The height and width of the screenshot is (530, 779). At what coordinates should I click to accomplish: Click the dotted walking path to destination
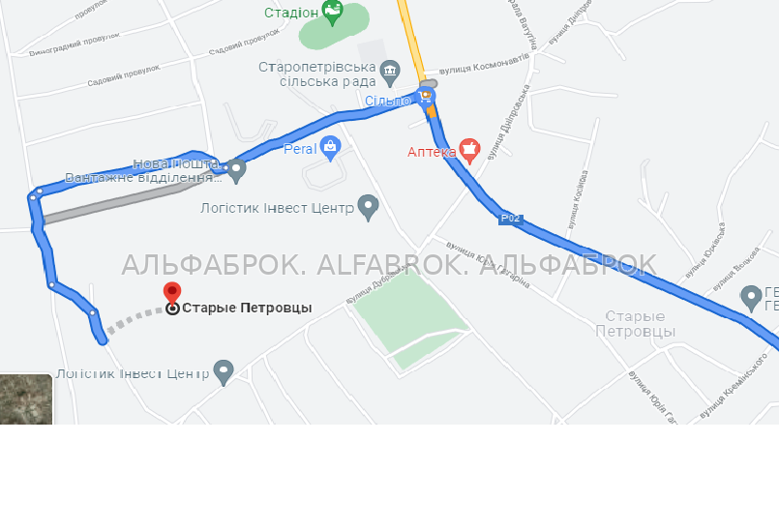tap(135, 319)
